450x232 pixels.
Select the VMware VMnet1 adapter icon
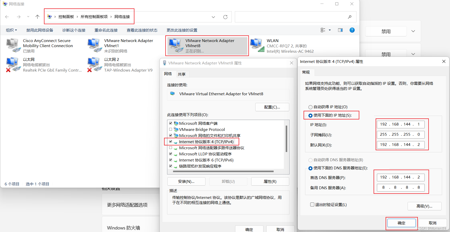point(95,45)
